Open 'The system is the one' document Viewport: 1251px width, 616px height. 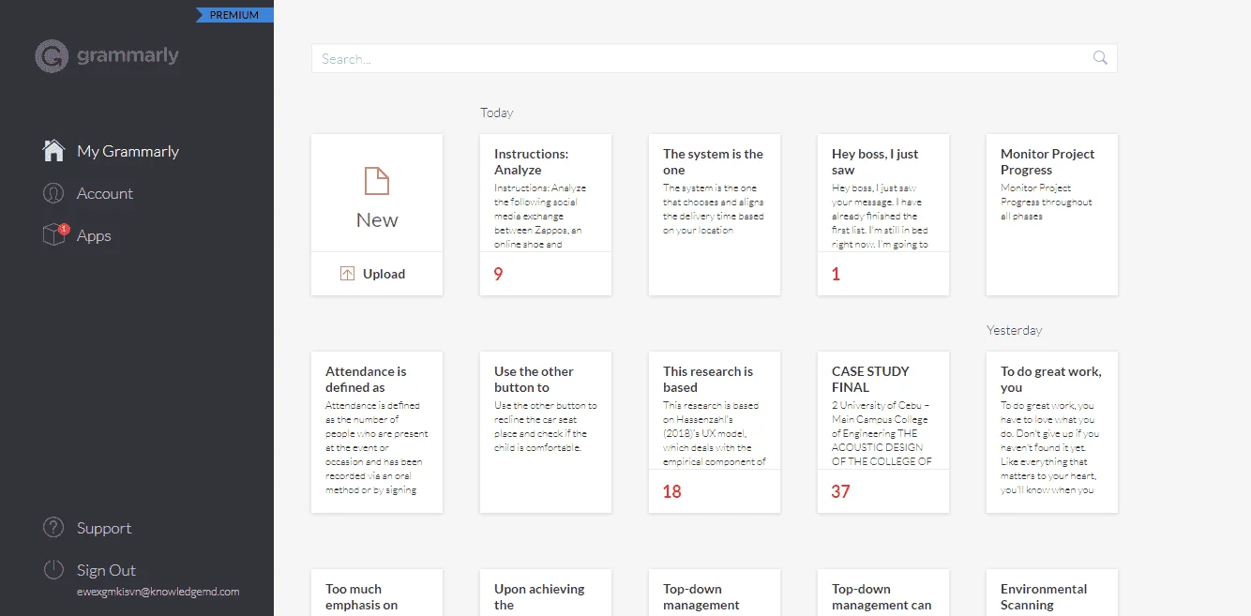(715, 215)
